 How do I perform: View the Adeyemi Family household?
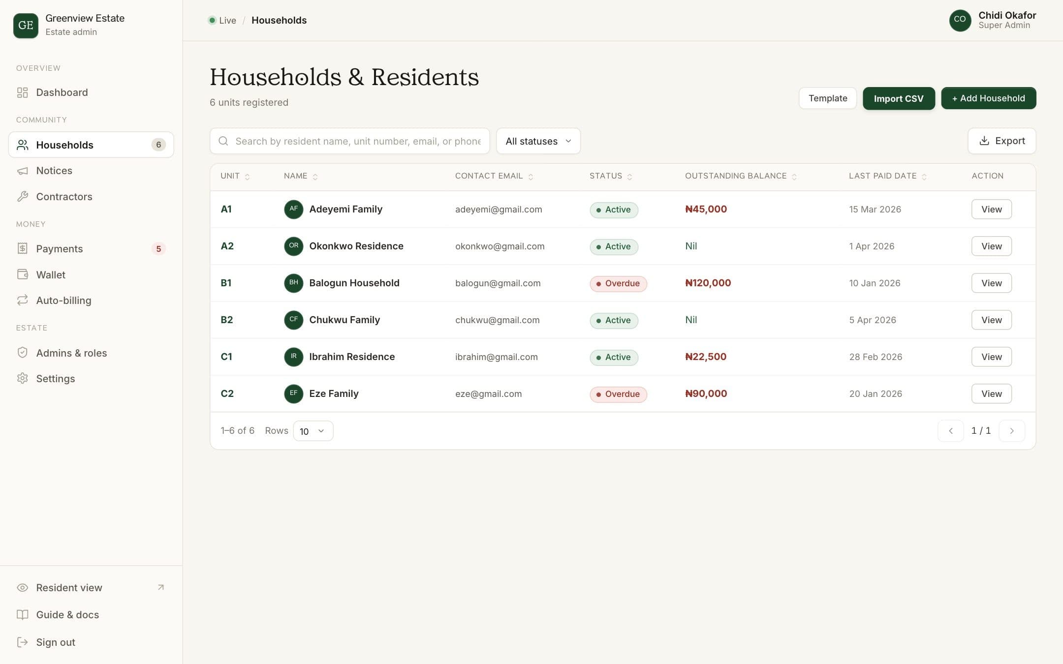click(991, 209)
